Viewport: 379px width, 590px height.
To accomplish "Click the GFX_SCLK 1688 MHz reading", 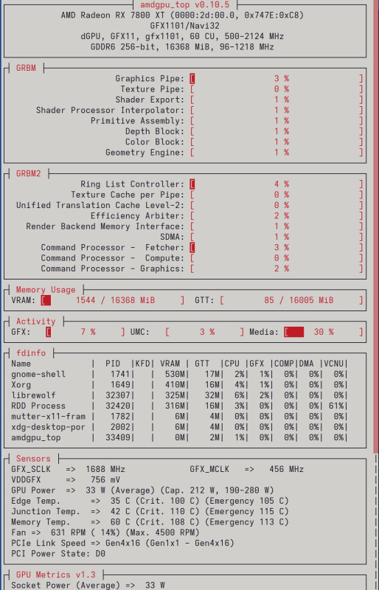I will pos(68,469).
